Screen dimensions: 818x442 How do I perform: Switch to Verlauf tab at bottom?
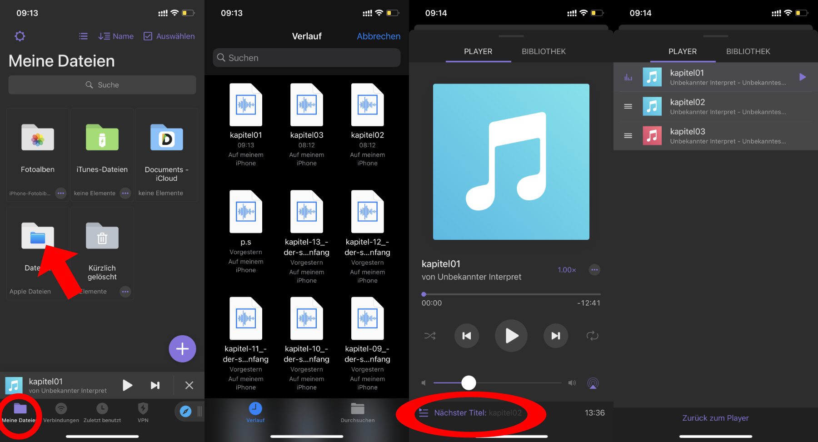coord(255,412)
